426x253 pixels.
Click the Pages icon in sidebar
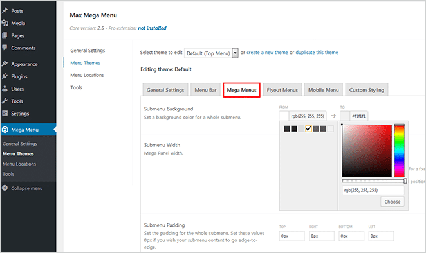[5, 35]
